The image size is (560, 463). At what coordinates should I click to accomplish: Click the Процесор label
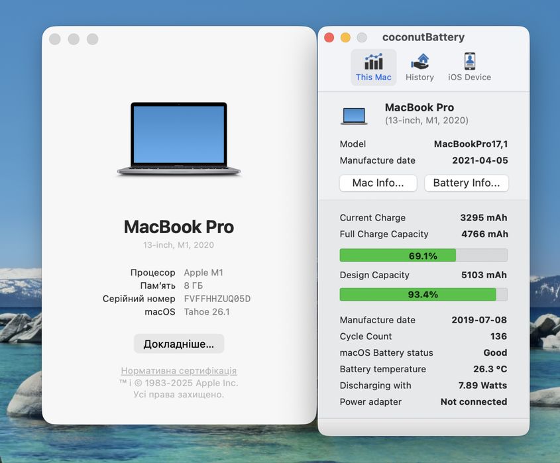[x=153, y=272]
